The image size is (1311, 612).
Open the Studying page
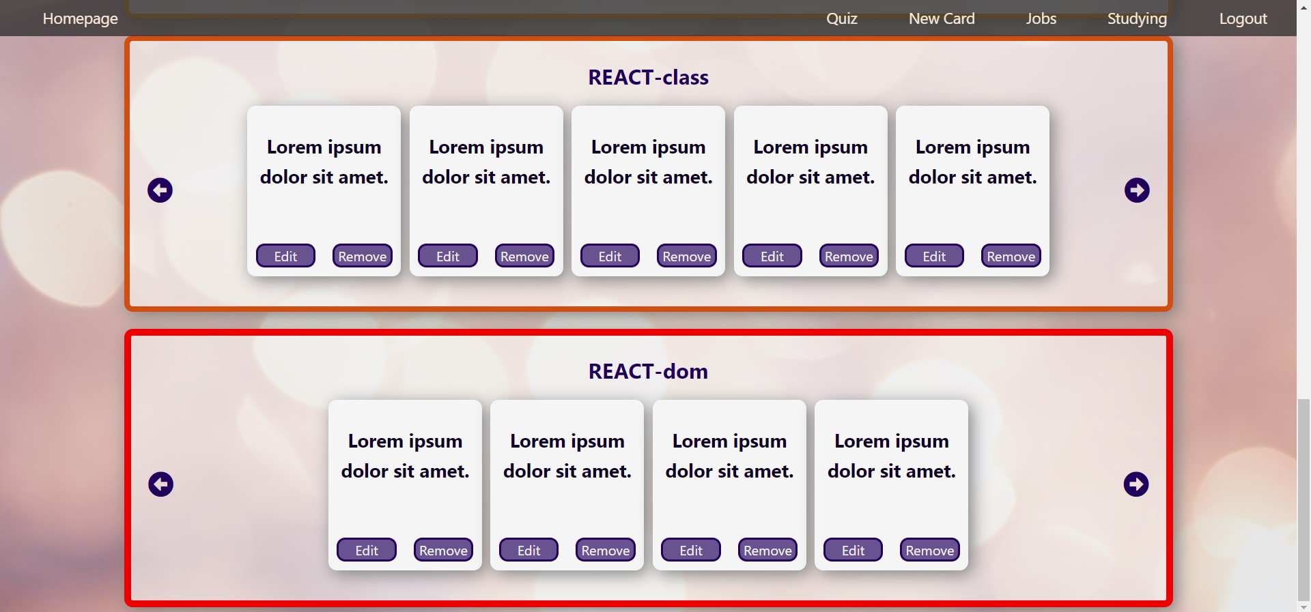1137,18
